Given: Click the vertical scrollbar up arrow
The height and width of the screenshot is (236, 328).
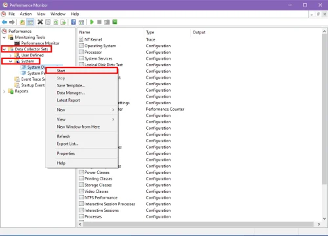Looking at the screenshot, I should [325, 31].
